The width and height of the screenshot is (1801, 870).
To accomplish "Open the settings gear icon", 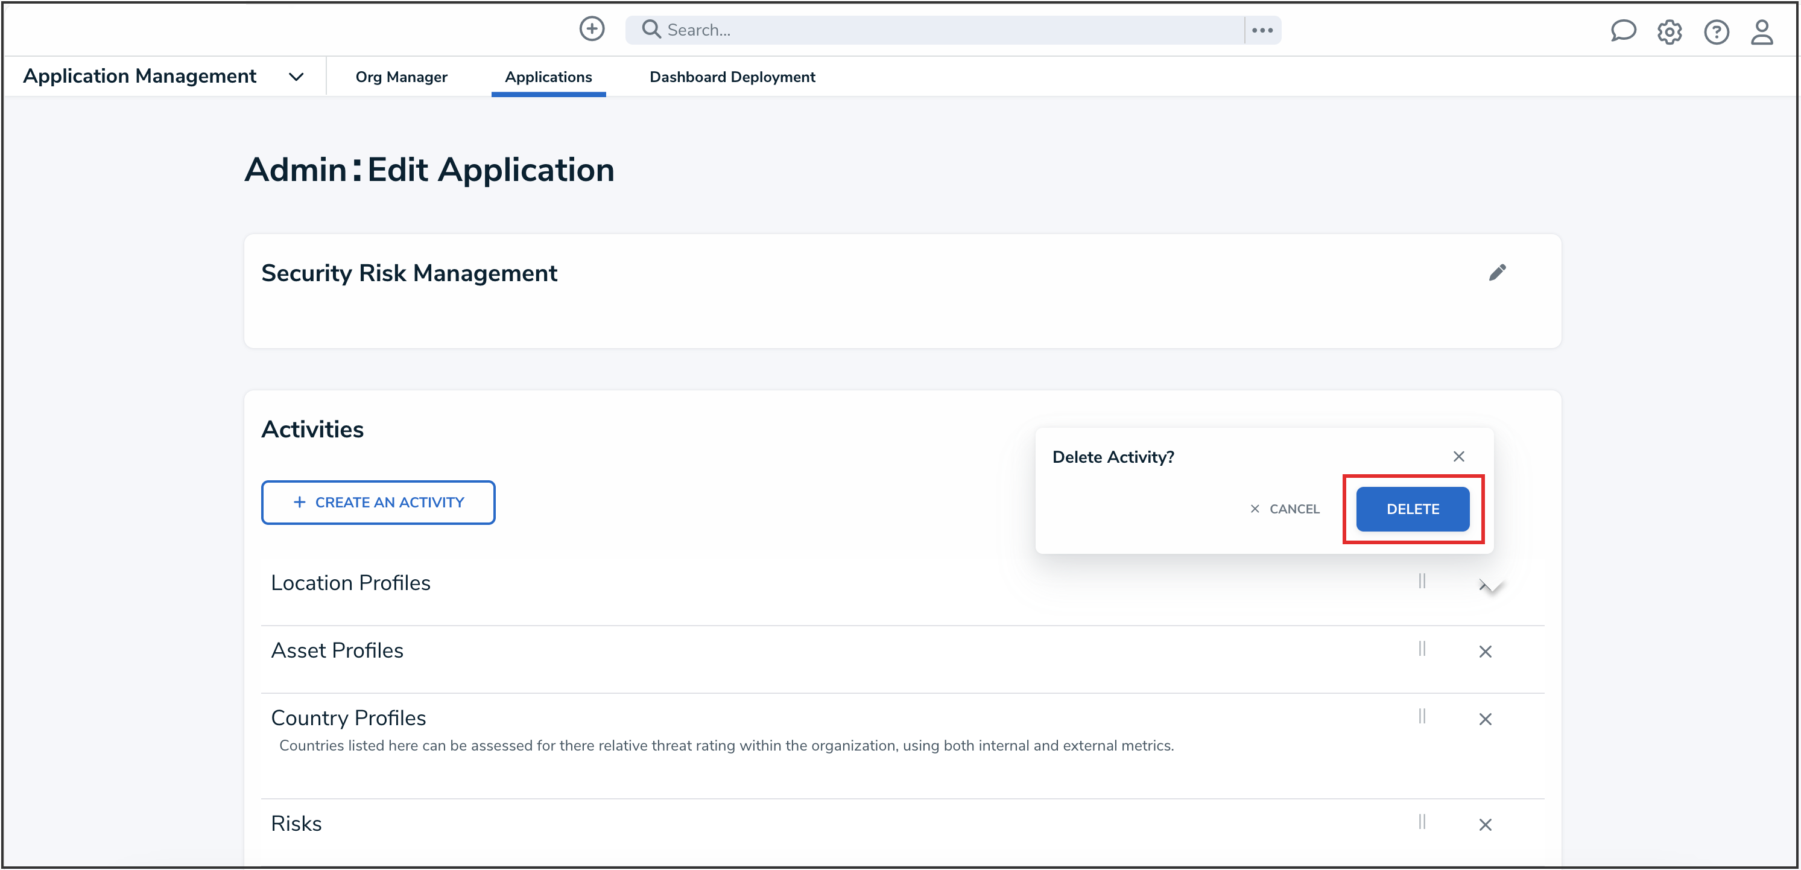I will (x=1669, y=31).
